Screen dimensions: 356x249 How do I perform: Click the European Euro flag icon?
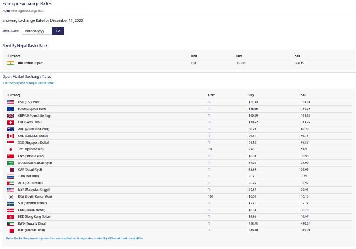pos(11,109)
